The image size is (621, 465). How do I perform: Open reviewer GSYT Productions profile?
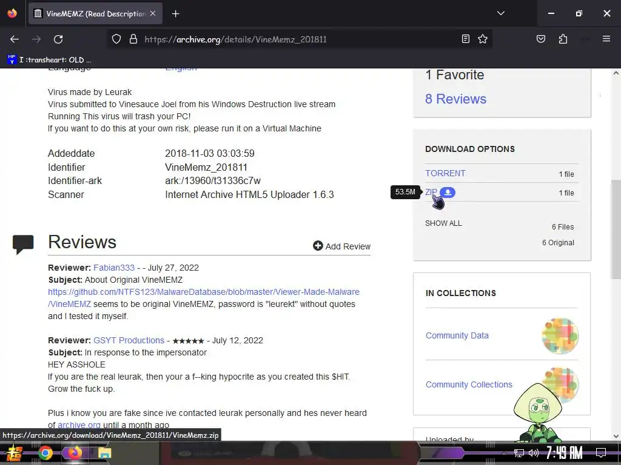[x=129, y=340]
